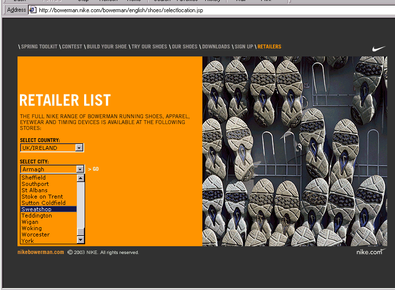Choose Worcester in city list
395x290 pixels.
[x=49, y=235]
